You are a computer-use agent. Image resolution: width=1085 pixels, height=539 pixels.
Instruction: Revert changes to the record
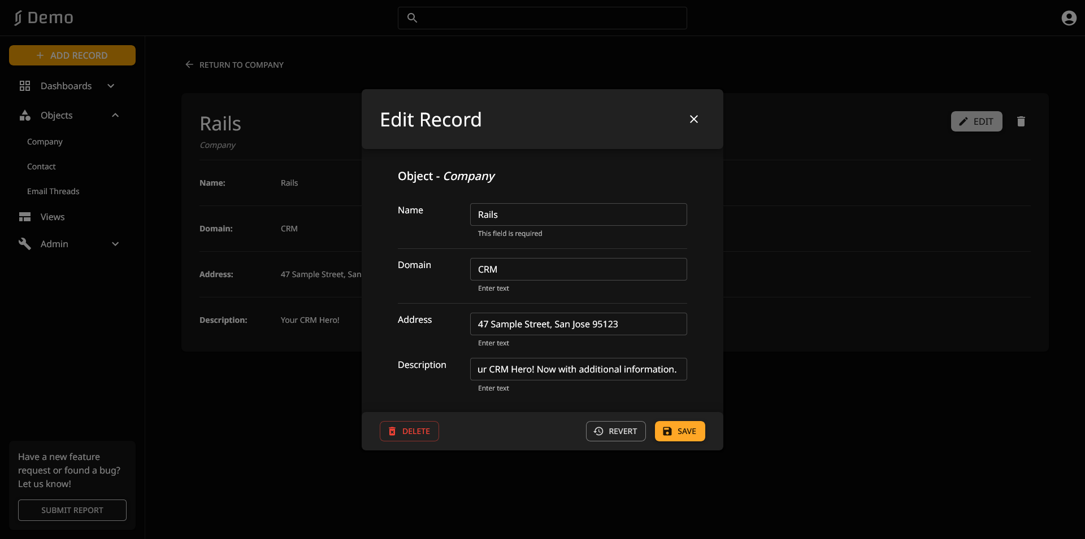615,431
